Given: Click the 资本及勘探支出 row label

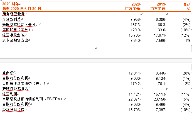Looking at the screenshot, I should [15, 40].
